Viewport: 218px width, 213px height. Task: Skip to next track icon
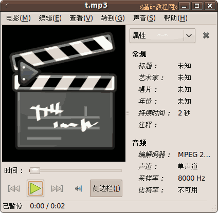[x=57, y=188]
